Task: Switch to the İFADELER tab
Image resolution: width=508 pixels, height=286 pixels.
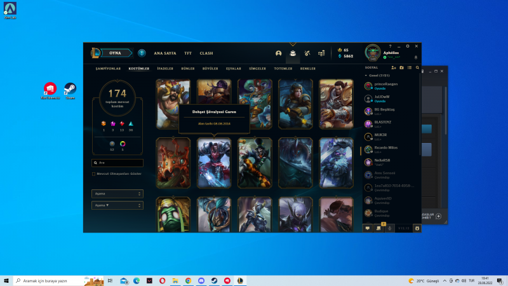Action: coord(165,69)
